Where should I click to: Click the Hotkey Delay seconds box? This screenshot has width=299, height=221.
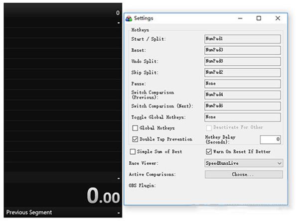(270, 139)
